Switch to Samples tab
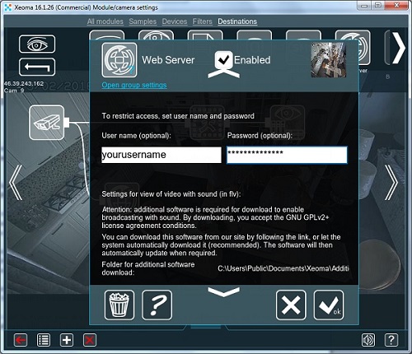The width and height of the screenshot is (412, 354). (143, 21)
